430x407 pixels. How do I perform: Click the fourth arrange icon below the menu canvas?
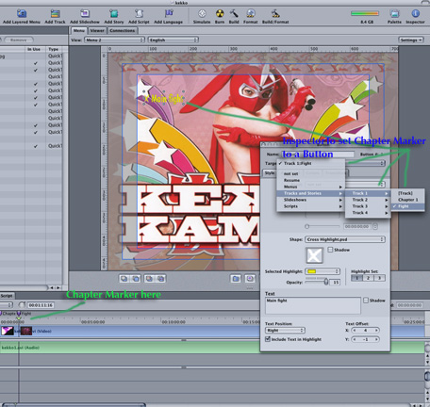(160, 279)
